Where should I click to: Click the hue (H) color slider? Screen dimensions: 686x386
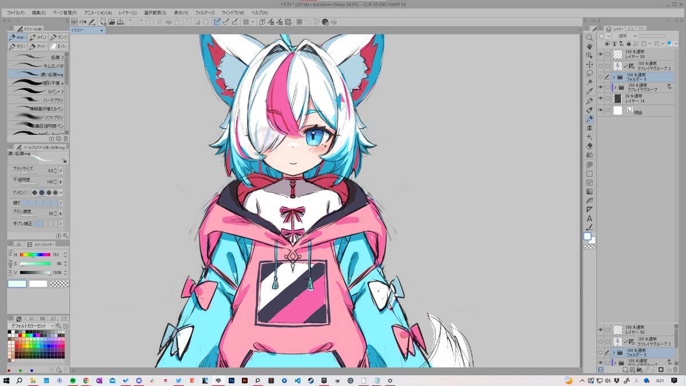click(x=35, y=254)
